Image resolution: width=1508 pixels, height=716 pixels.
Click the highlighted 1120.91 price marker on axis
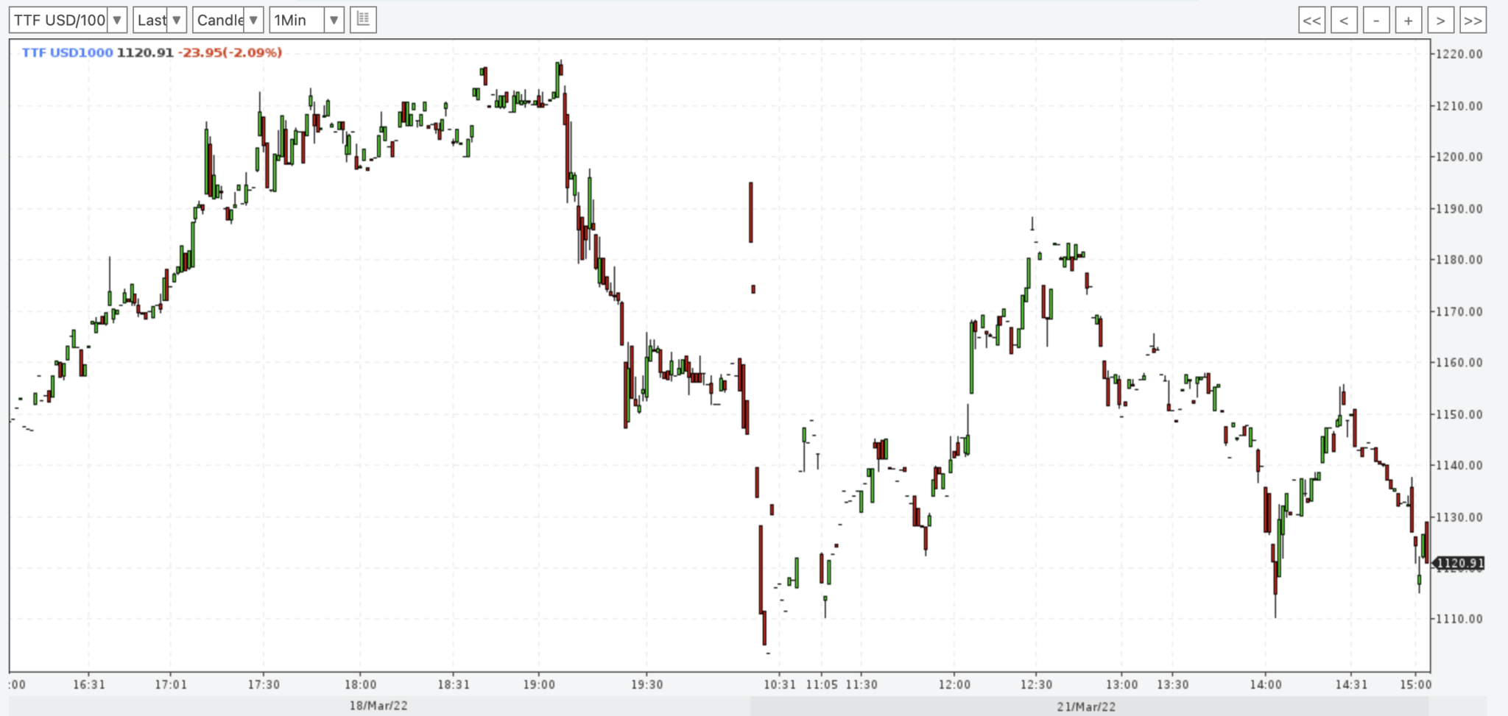(1459, 564)
